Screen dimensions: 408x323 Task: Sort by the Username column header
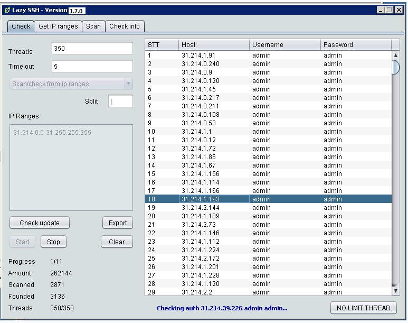pos(285,45)
